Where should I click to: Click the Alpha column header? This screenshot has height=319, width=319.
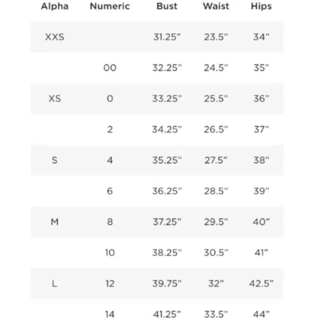click(x=55, y=6)
